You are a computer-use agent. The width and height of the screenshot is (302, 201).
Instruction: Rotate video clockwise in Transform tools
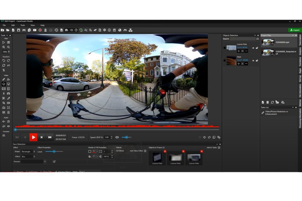[8, 61]
